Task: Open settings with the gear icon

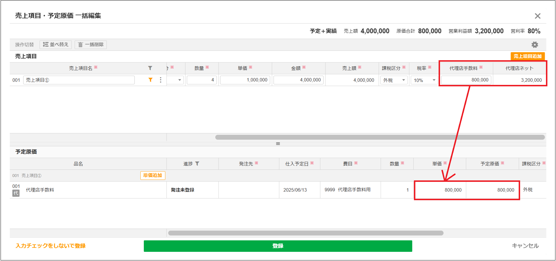Action: click(x=534, y=45)
